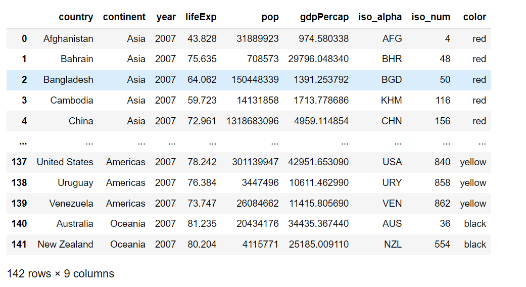Select the iso_num column header
Image resolution: width=526 pixels, height=287 pixels.
coord(431,17)
